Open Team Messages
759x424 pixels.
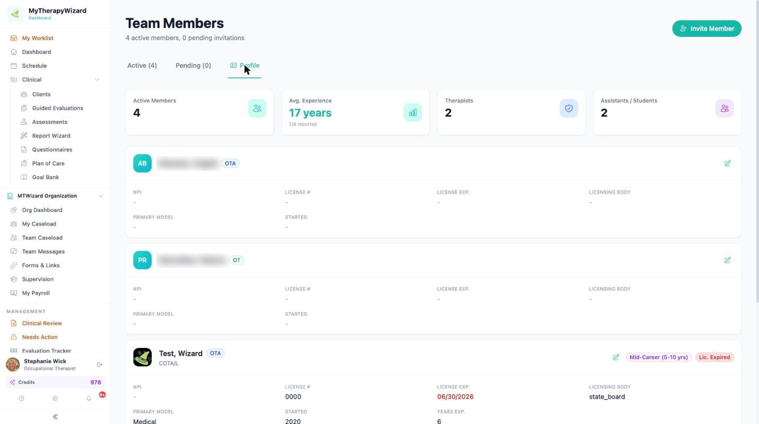[43, 252]
